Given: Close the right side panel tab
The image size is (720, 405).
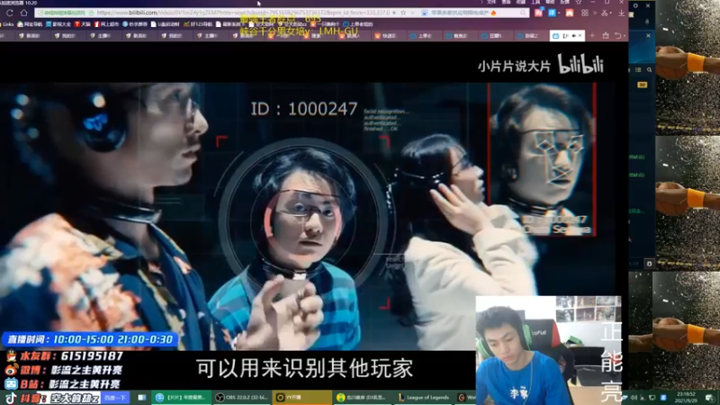Looking at the screenshot, I should point(648,35).
